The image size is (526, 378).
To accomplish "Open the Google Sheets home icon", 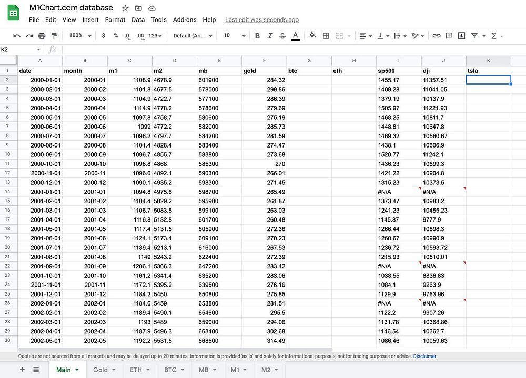I will coord(14,13).
